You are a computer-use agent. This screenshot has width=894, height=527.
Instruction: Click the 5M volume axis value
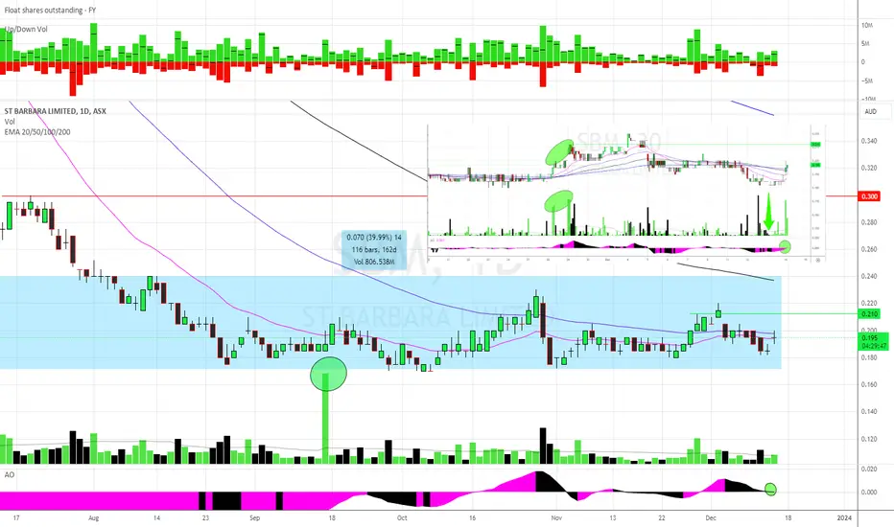(865, 44)
